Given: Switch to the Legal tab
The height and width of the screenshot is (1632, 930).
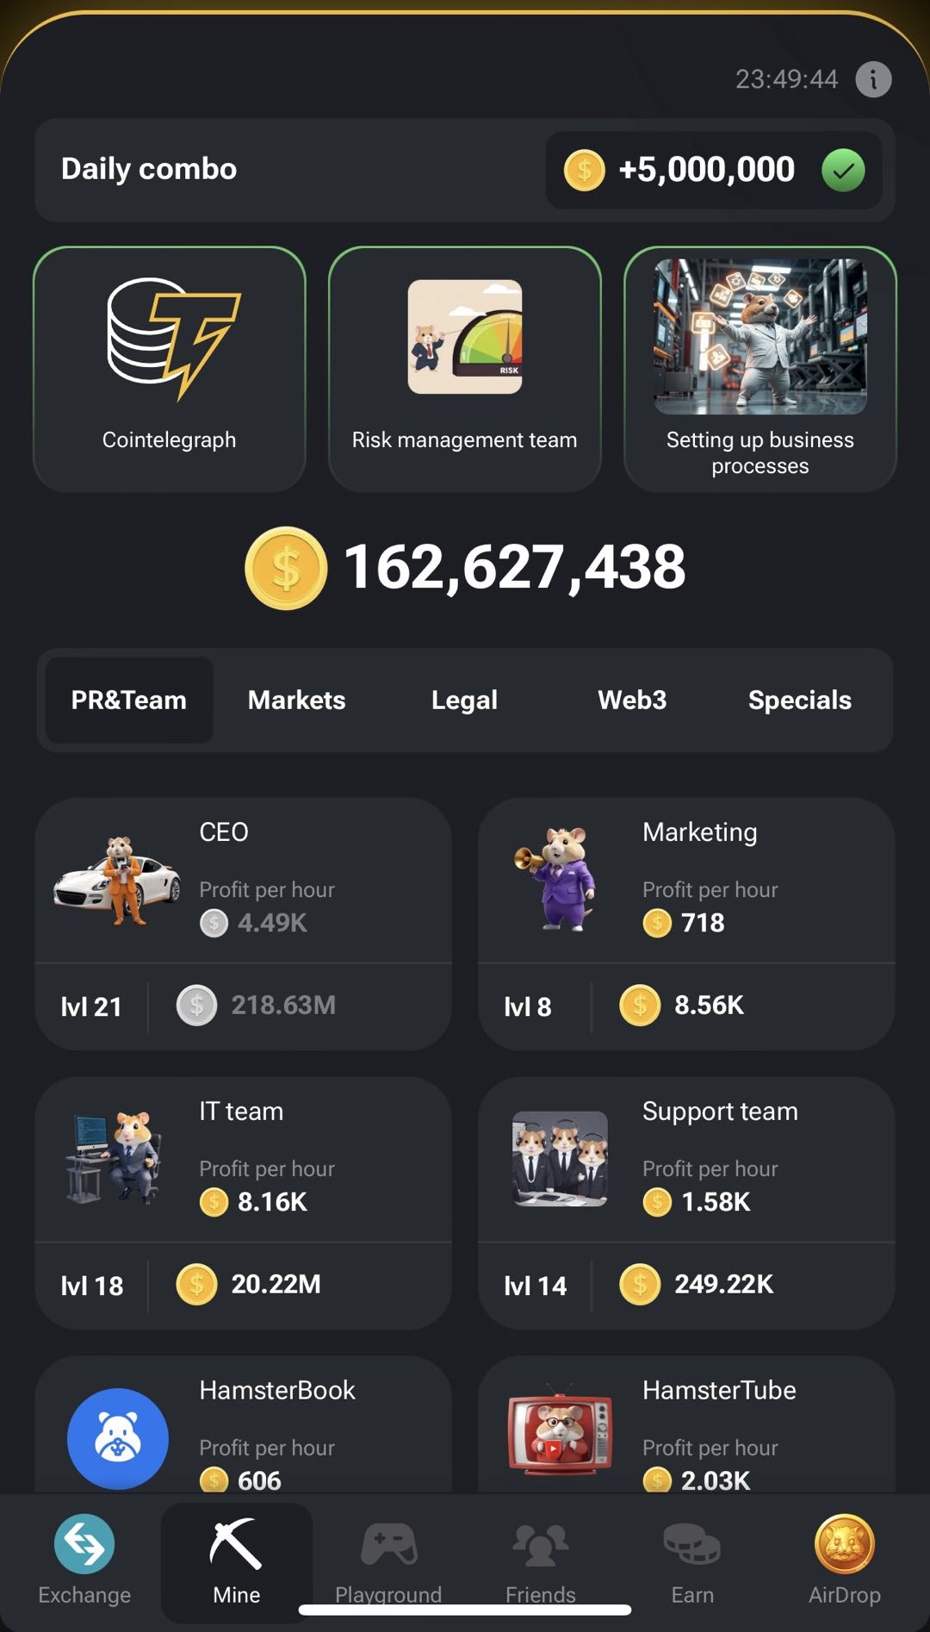Looking at the screenshot, I should [464, 700].
